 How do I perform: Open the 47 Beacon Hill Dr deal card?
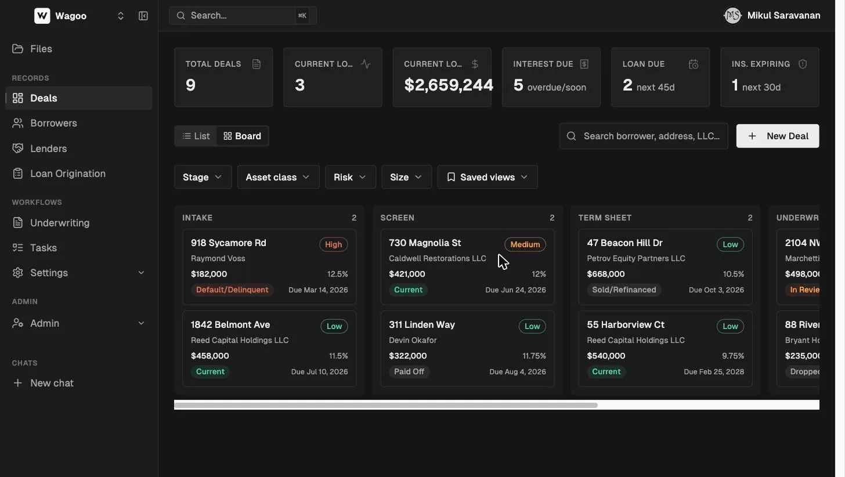(665, 267)
